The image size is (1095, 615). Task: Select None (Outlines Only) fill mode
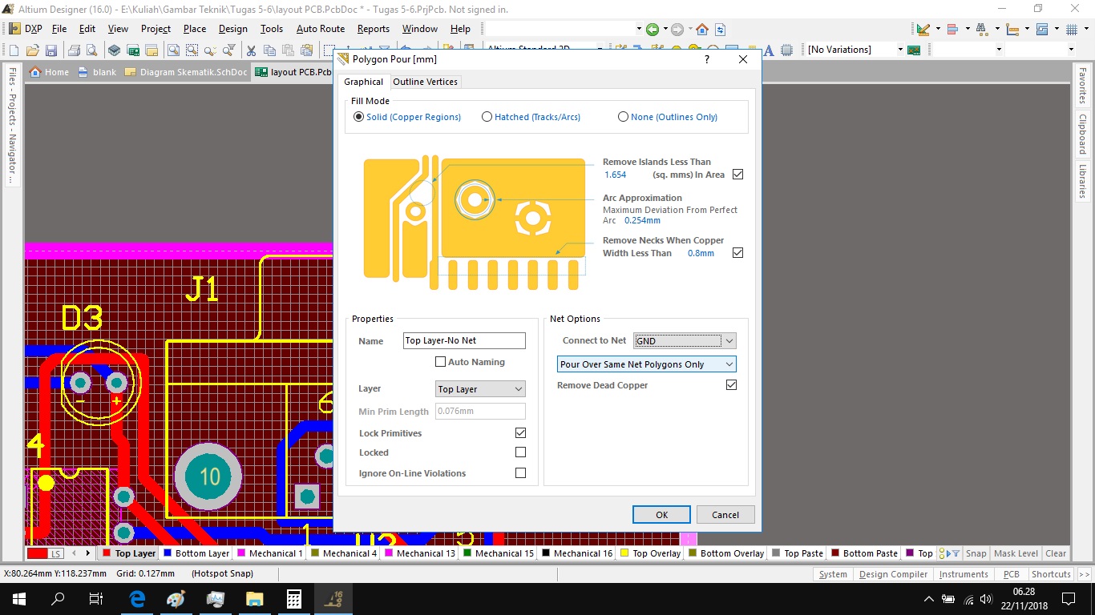pos(623,117)
